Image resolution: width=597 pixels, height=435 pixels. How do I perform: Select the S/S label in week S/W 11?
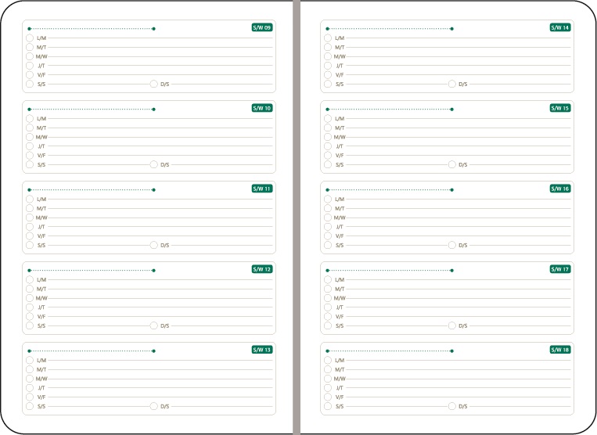point(41,246)
